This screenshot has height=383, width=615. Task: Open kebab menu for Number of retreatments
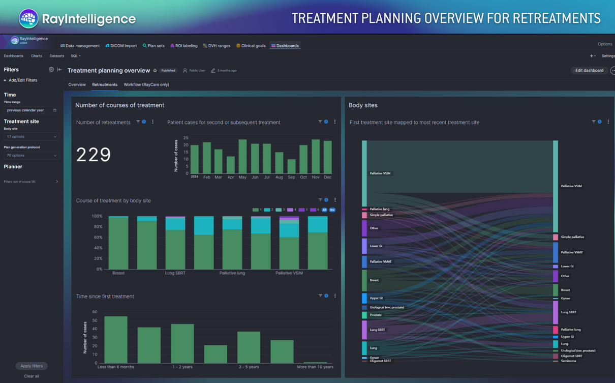click(152, 122)
